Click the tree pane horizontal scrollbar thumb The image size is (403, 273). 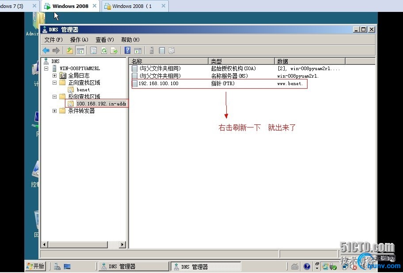pyautogui.click(x=78, y=244)
